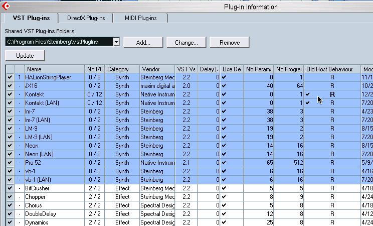This screenshot has height=226, width=373.
Task: Select the VST Plug-ins tab
Action: click(31, 18)
